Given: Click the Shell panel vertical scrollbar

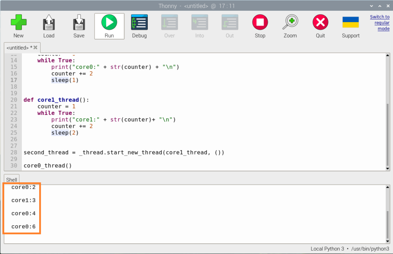Looking at the screenshot, I should (387, 224).
